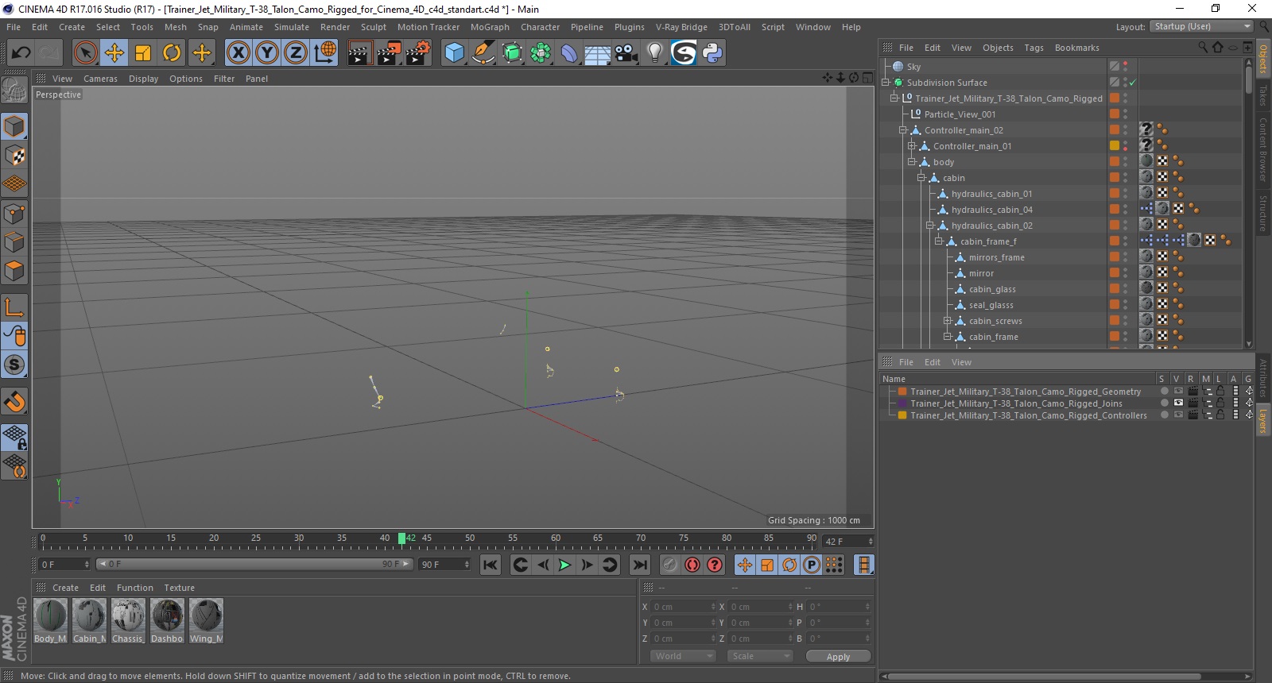Add a Floor scene object
Viewport: 1272px width, 683px height.
pos(598,53)
